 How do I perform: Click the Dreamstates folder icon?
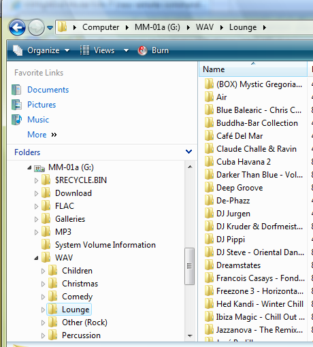pyautogui.click(x=209, y=265)
